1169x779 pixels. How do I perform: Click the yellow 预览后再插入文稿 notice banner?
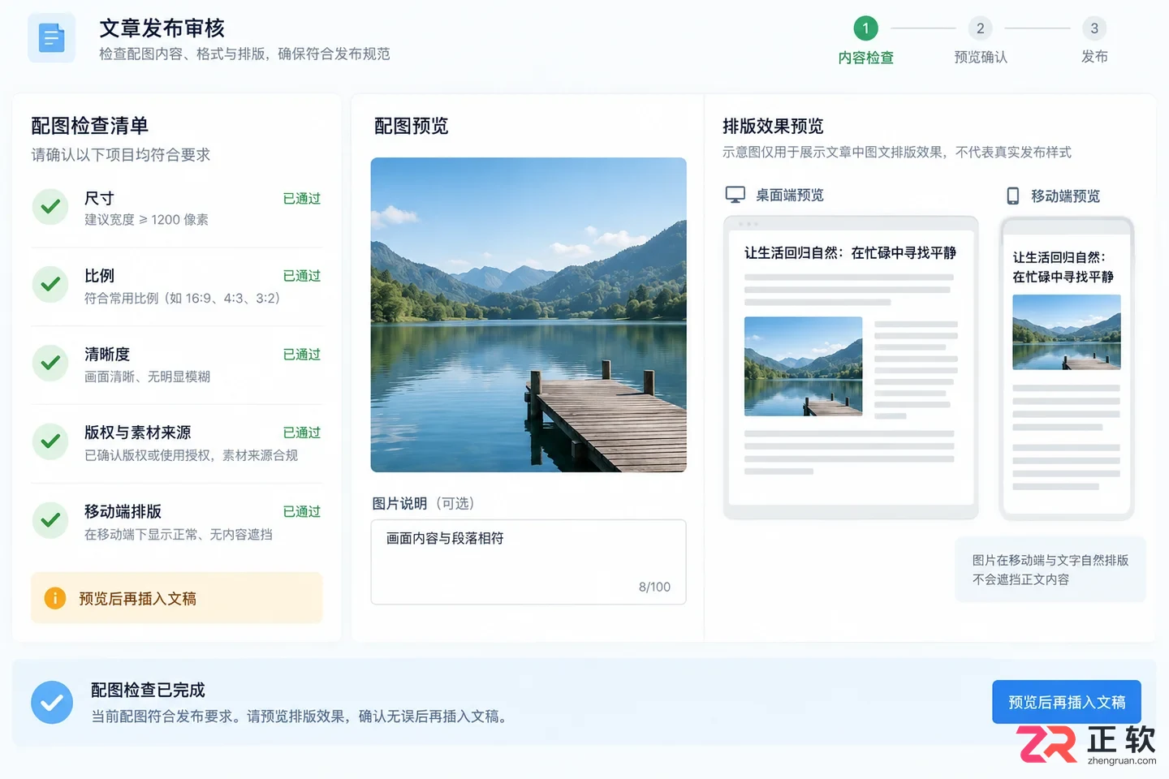click(177, 598)
